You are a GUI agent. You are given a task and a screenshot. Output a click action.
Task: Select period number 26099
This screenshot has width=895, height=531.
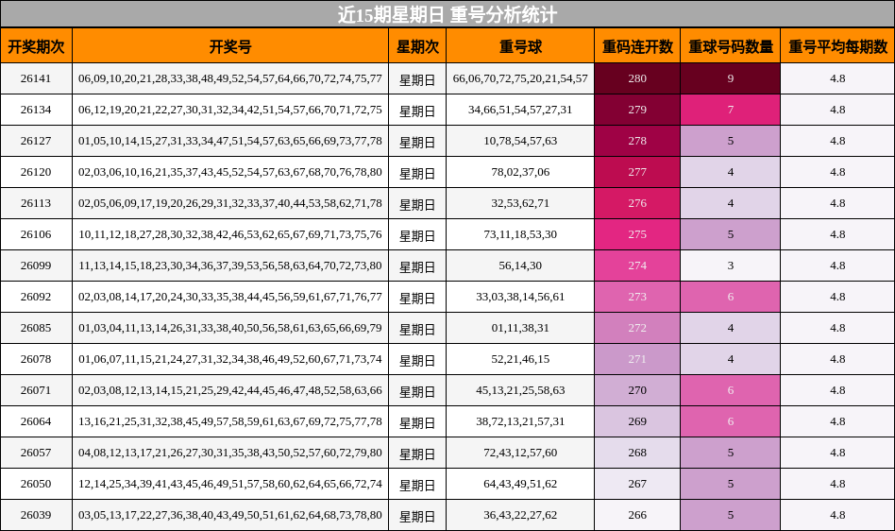36,265
